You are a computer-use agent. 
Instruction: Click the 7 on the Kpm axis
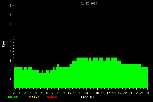tap(11, 24)
